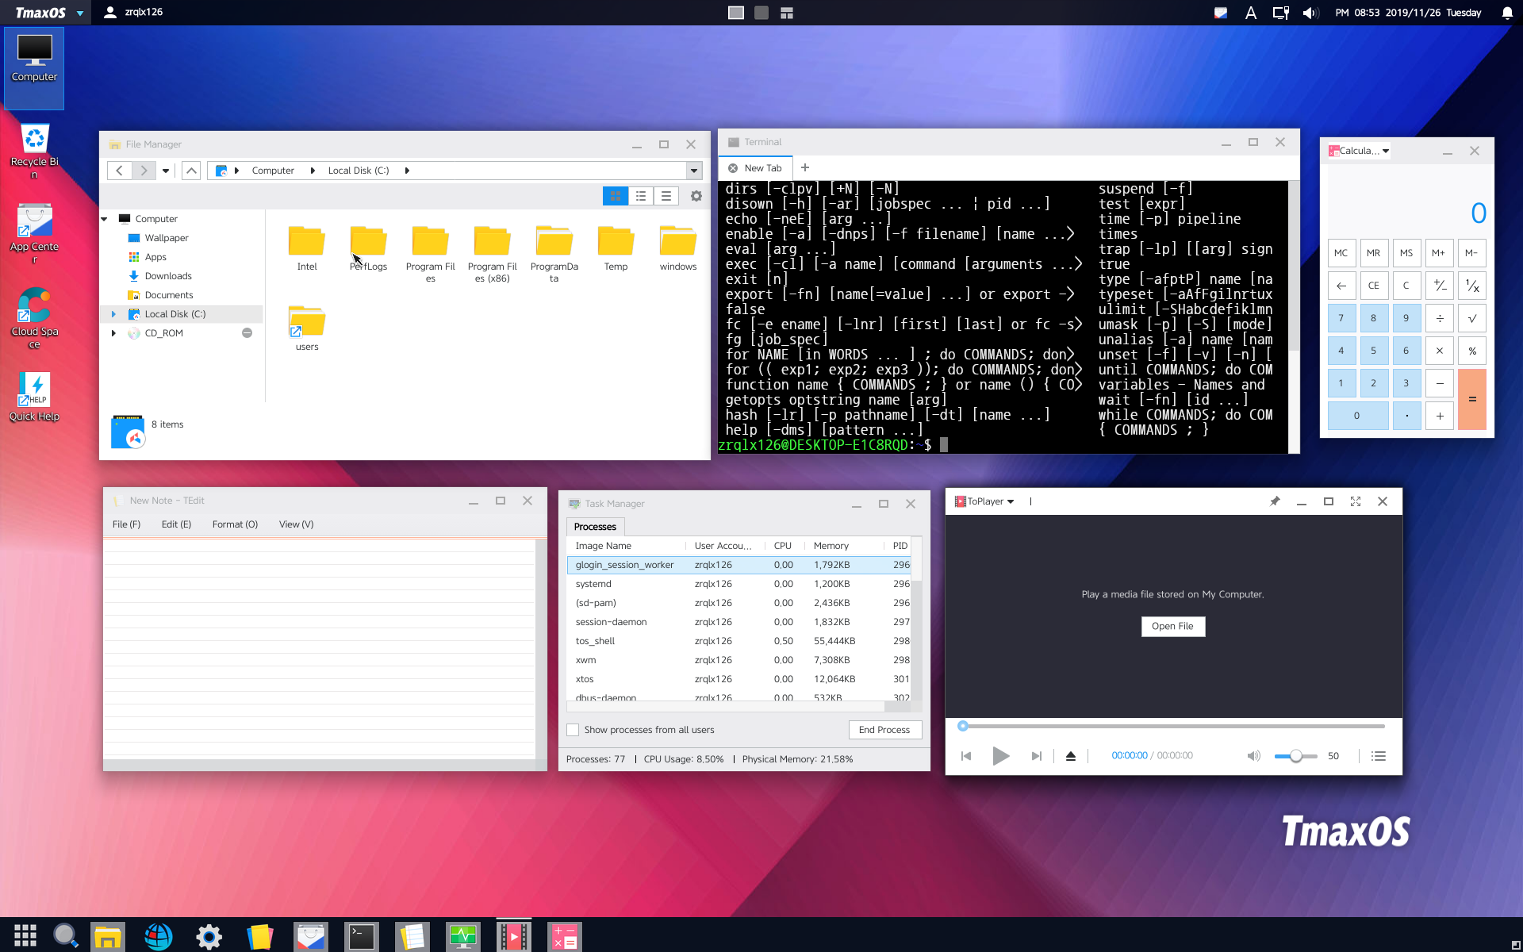Go up one folder level in File Manager
The width and height of the screenshot is (1523, 952).
tap(191, 171)
